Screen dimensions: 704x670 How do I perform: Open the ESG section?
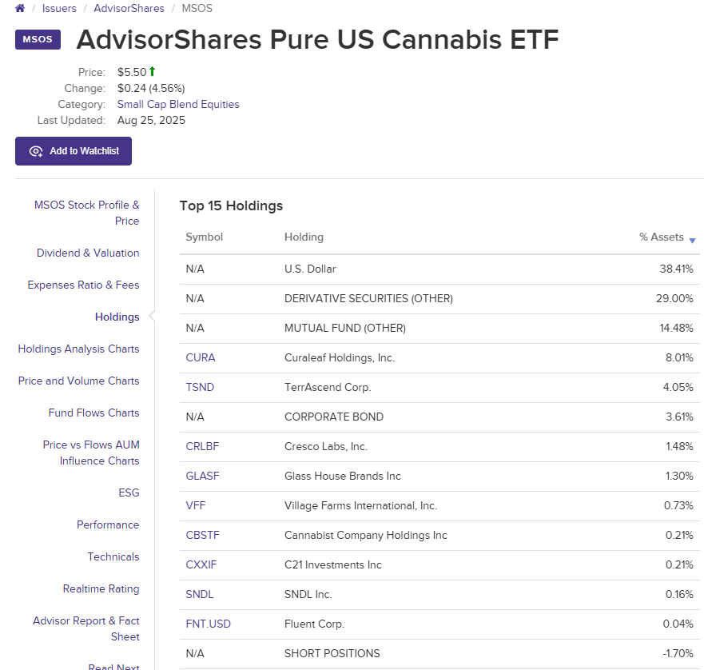(x=129, y=493)
